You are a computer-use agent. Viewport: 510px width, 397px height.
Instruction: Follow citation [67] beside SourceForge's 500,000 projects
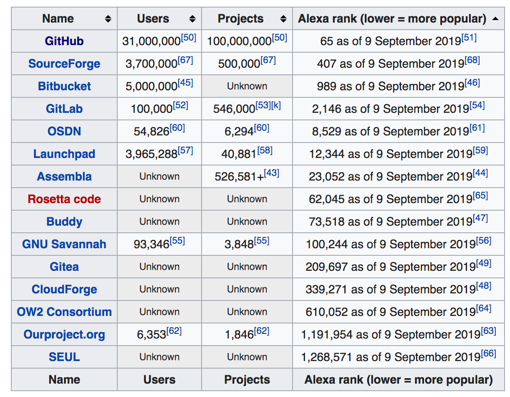[x=268, y=60]
